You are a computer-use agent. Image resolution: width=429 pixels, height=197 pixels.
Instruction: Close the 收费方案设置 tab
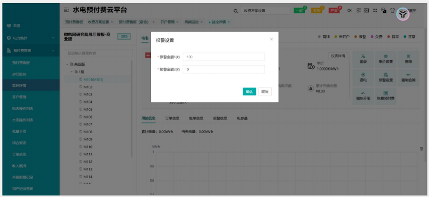pos(112,22)
